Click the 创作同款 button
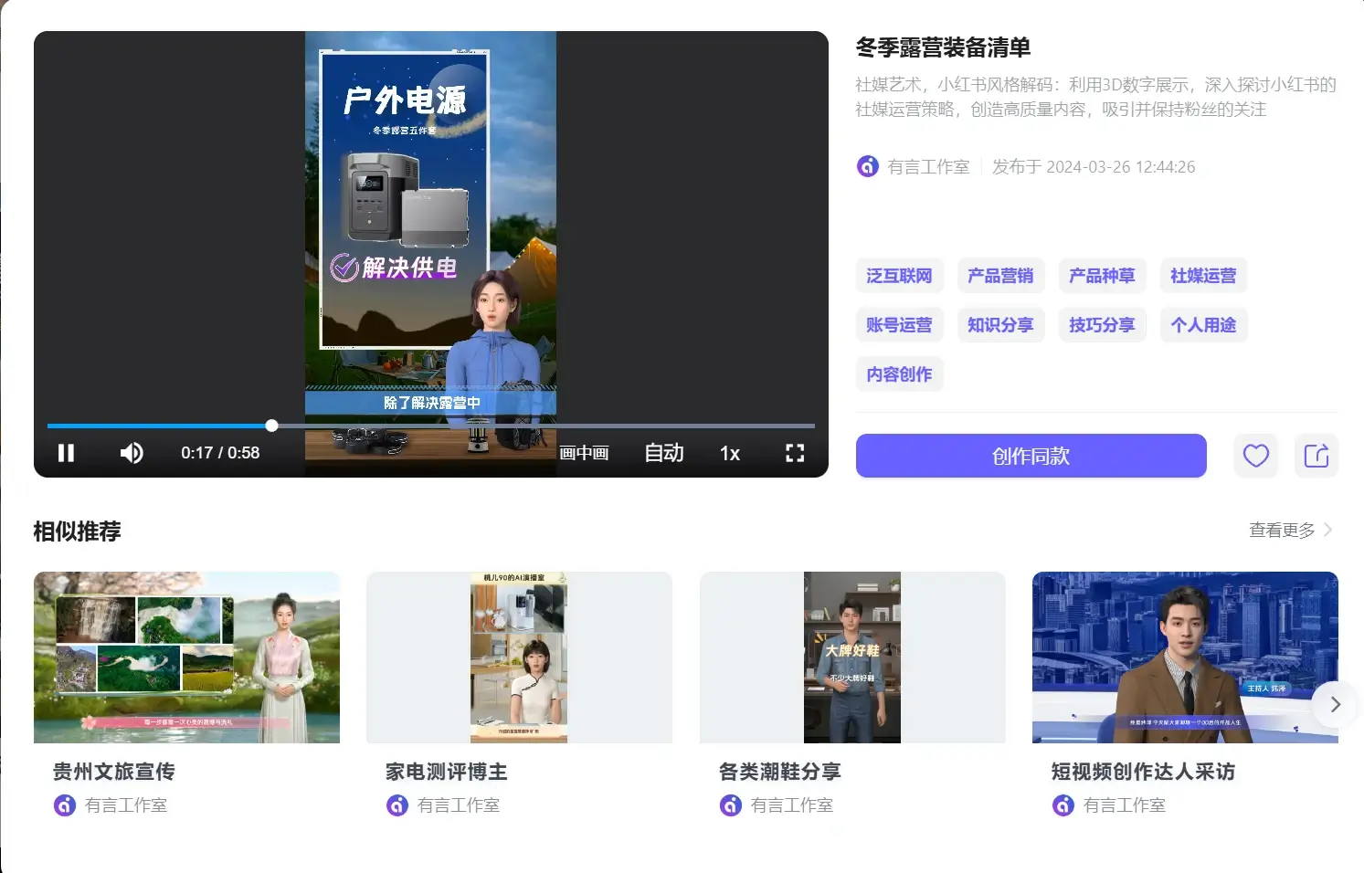The width and height of the screenshot is (1364, 873). [1031, 456]
